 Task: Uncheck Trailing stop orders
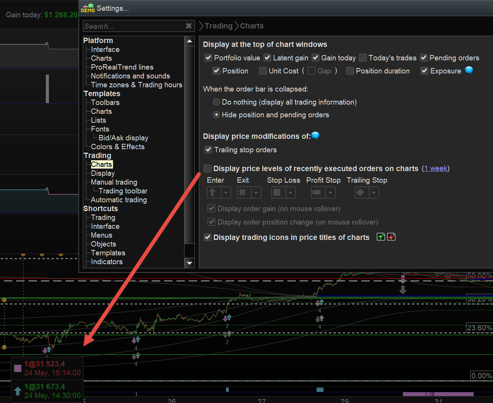tap(208, 150)
